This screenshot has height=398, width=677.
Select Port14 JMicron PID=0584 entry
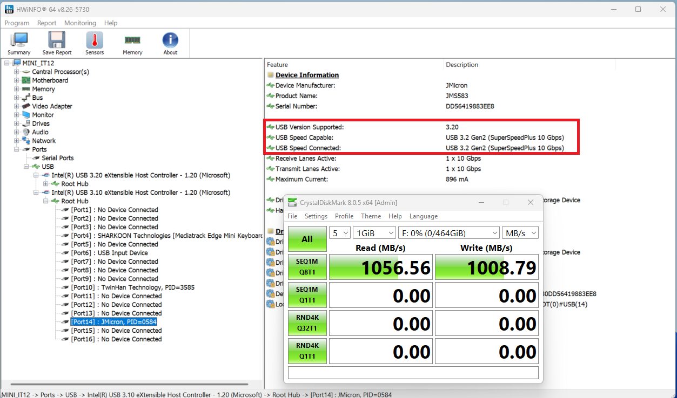coord(113,322)
